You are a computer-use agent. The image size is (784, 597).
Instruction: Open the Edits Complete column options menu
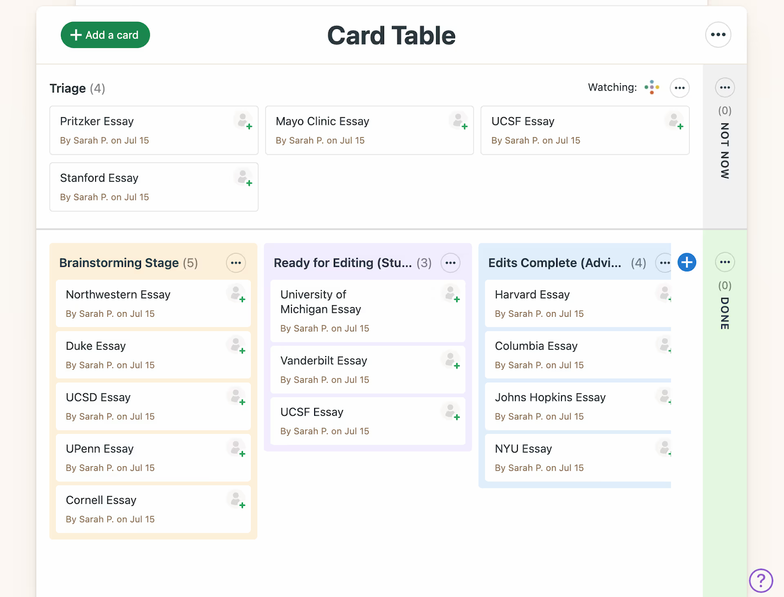[664, 263]
